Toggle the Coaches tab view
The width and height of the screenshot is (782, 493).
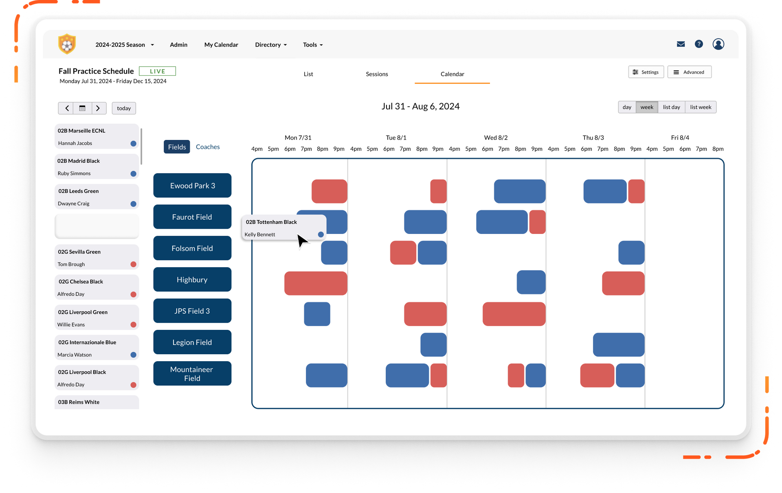point(207,146)
